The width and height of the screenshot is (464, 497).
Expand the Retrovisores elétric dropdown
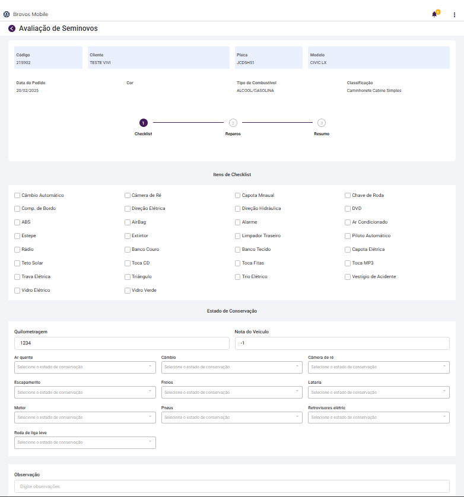click(x=379, y=418)
